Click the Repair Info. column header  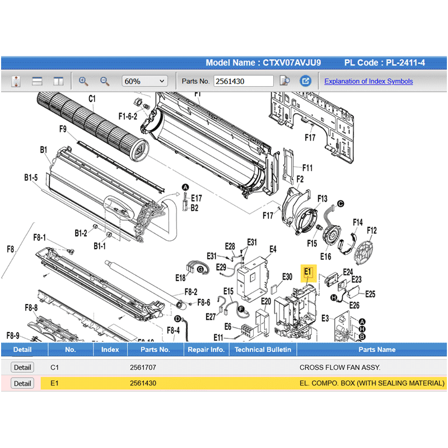[206, 349]
